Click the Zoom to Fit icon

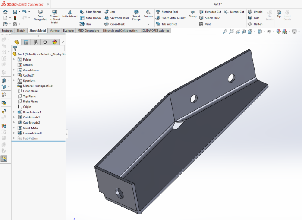click(225, 32)
